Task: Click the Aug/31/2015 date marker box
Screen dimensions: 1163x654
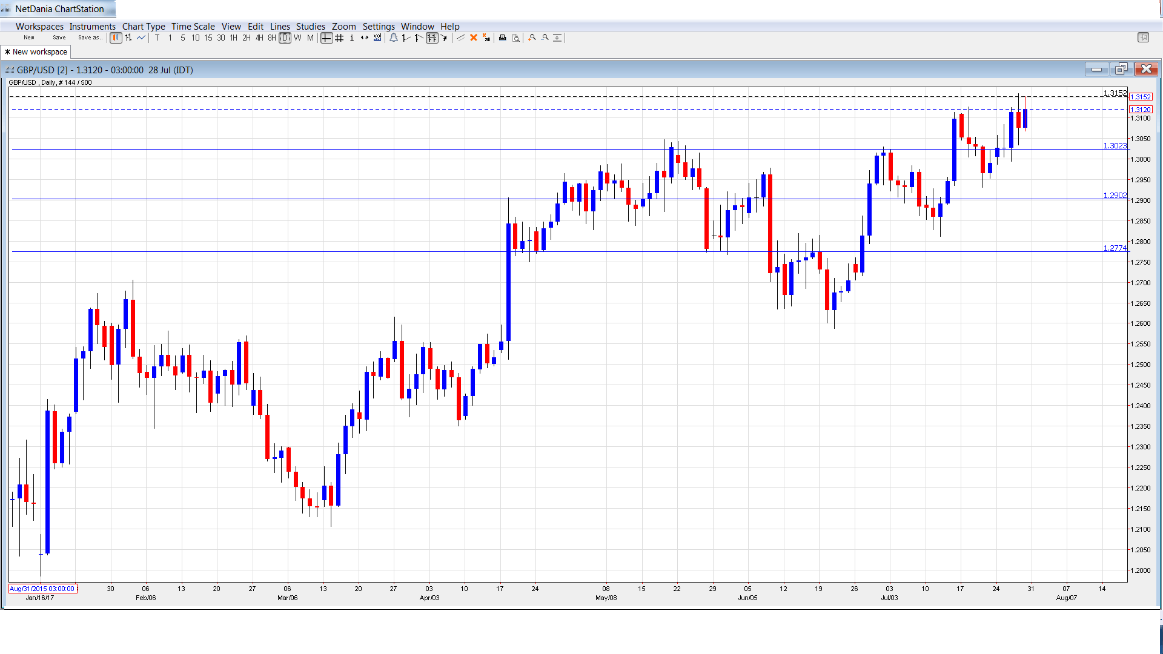Action: coord(42,589)
